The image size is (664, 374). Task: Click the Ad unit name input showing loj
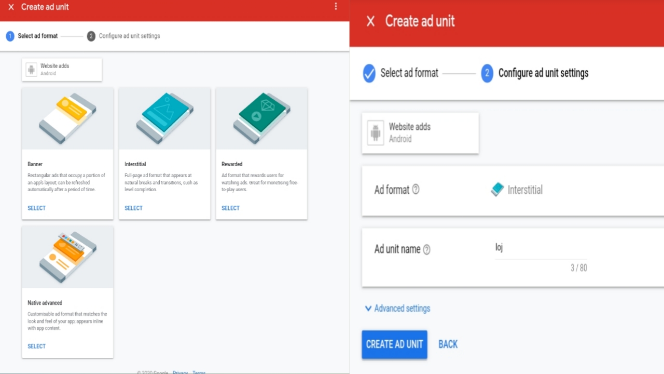(x=539, y=248)
